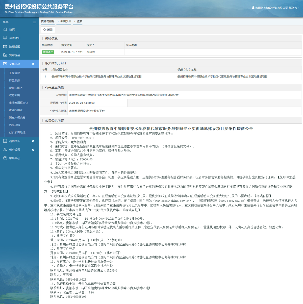Open the 帐户设置 account settings icon
The height and width of the screenshot is (304, 303).
point(5,149)
